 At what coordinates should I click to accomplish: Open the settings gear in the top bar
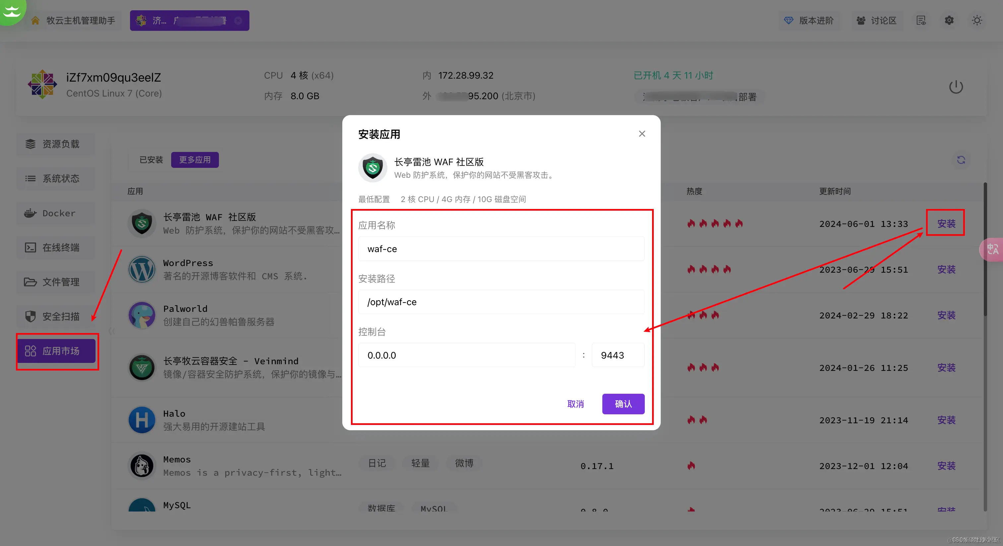(949, 20)
